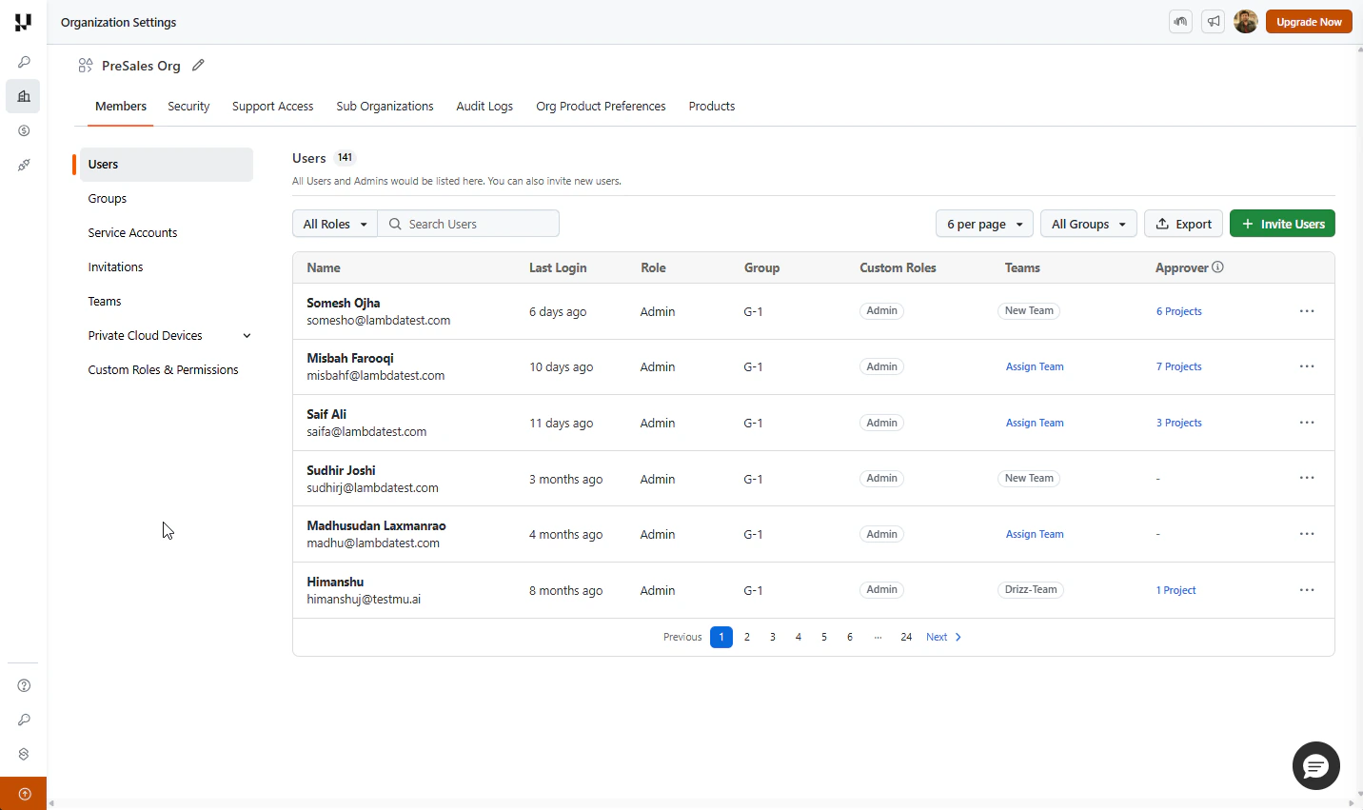Switch to the Security tab
1363x810 pixels.
pos(188,107)
